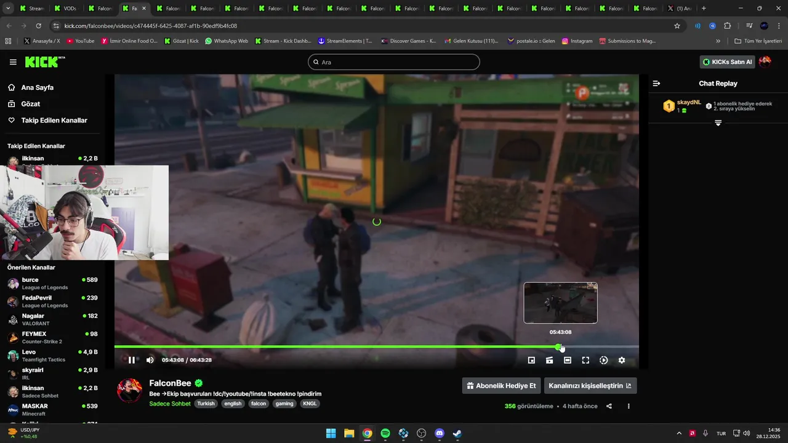Open Steam from the taskbar

click(x=457, y=433)
